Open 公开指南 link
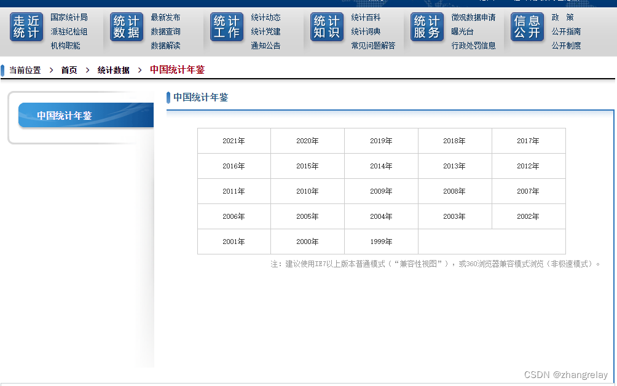Viewport: 617px width, 386px height. (566, 31)
